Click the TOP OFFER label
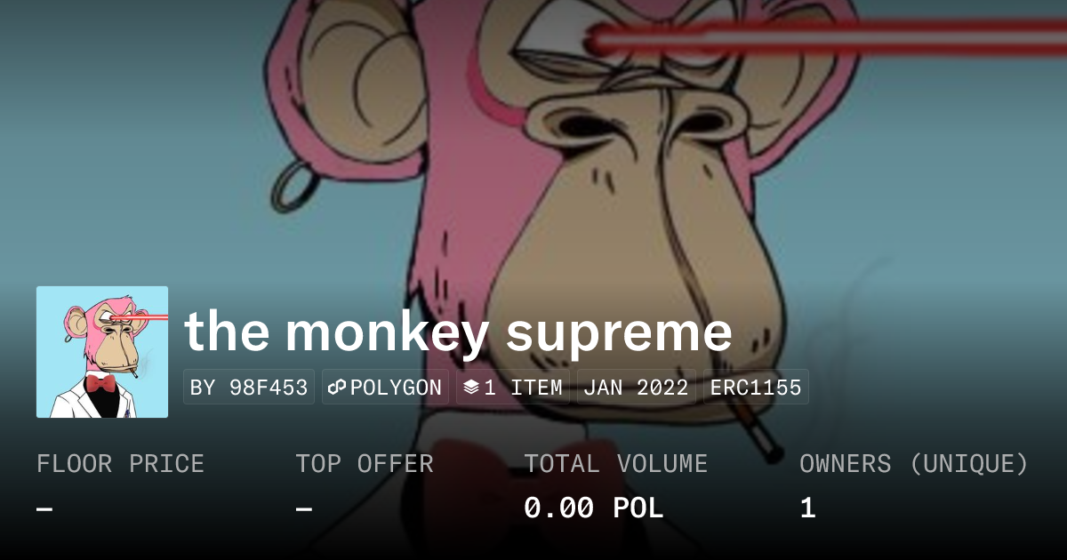This screenshot has height=560, width=1067. pos(365,464)
